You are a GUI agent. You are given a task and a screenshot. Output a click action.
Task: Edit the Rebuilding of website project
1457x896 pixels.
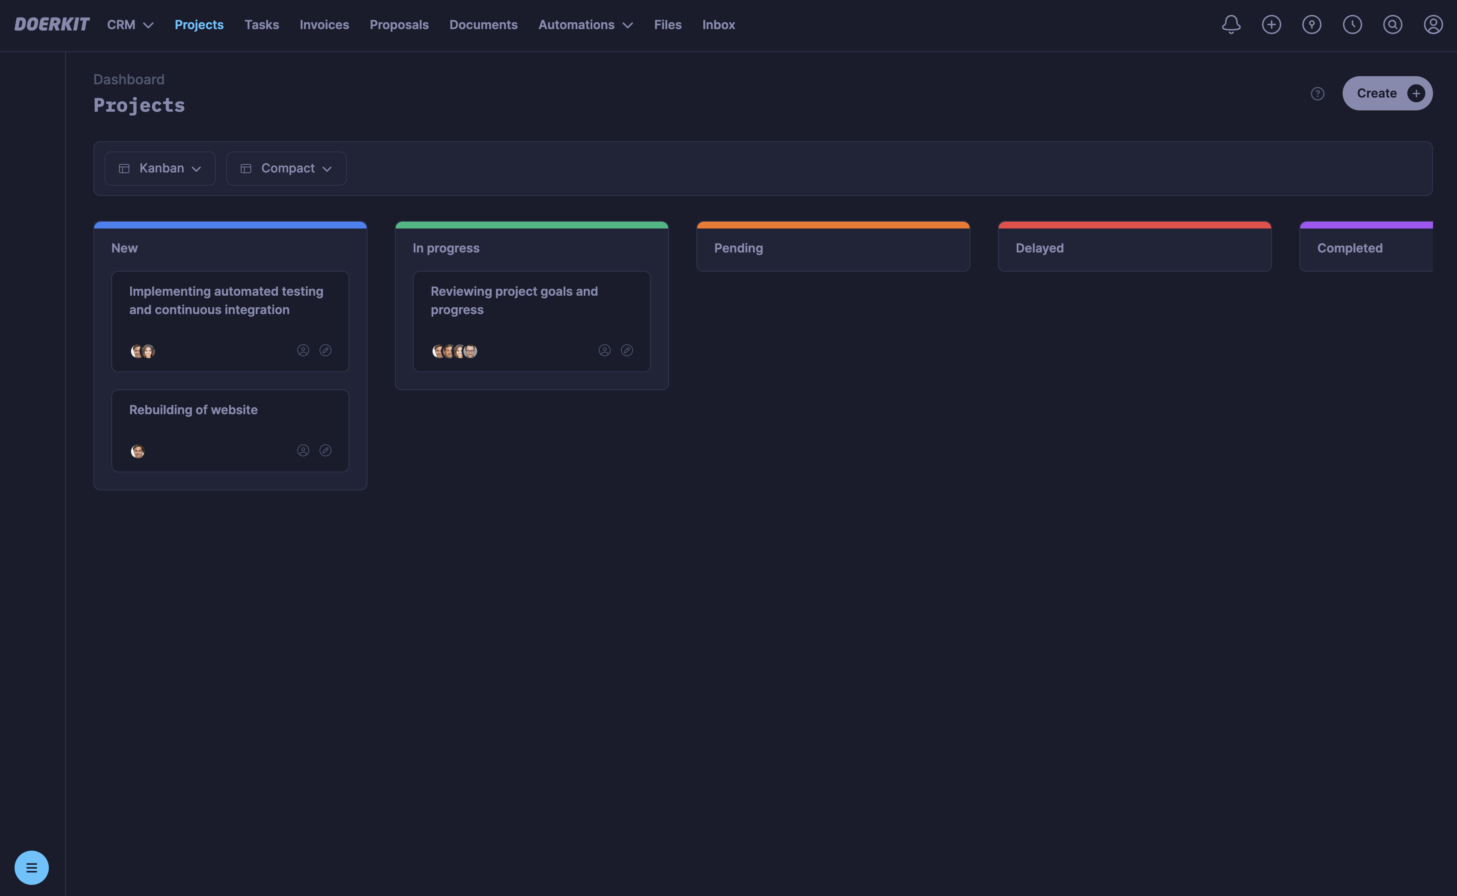point(325,450)
